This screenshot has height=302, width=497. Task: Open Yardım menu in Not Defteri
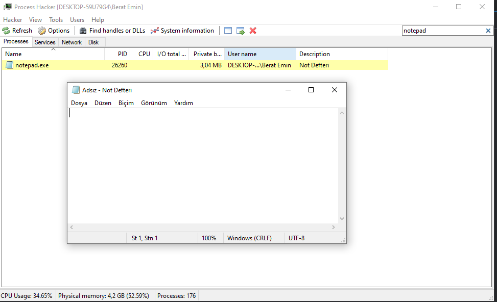coord(183,103)
